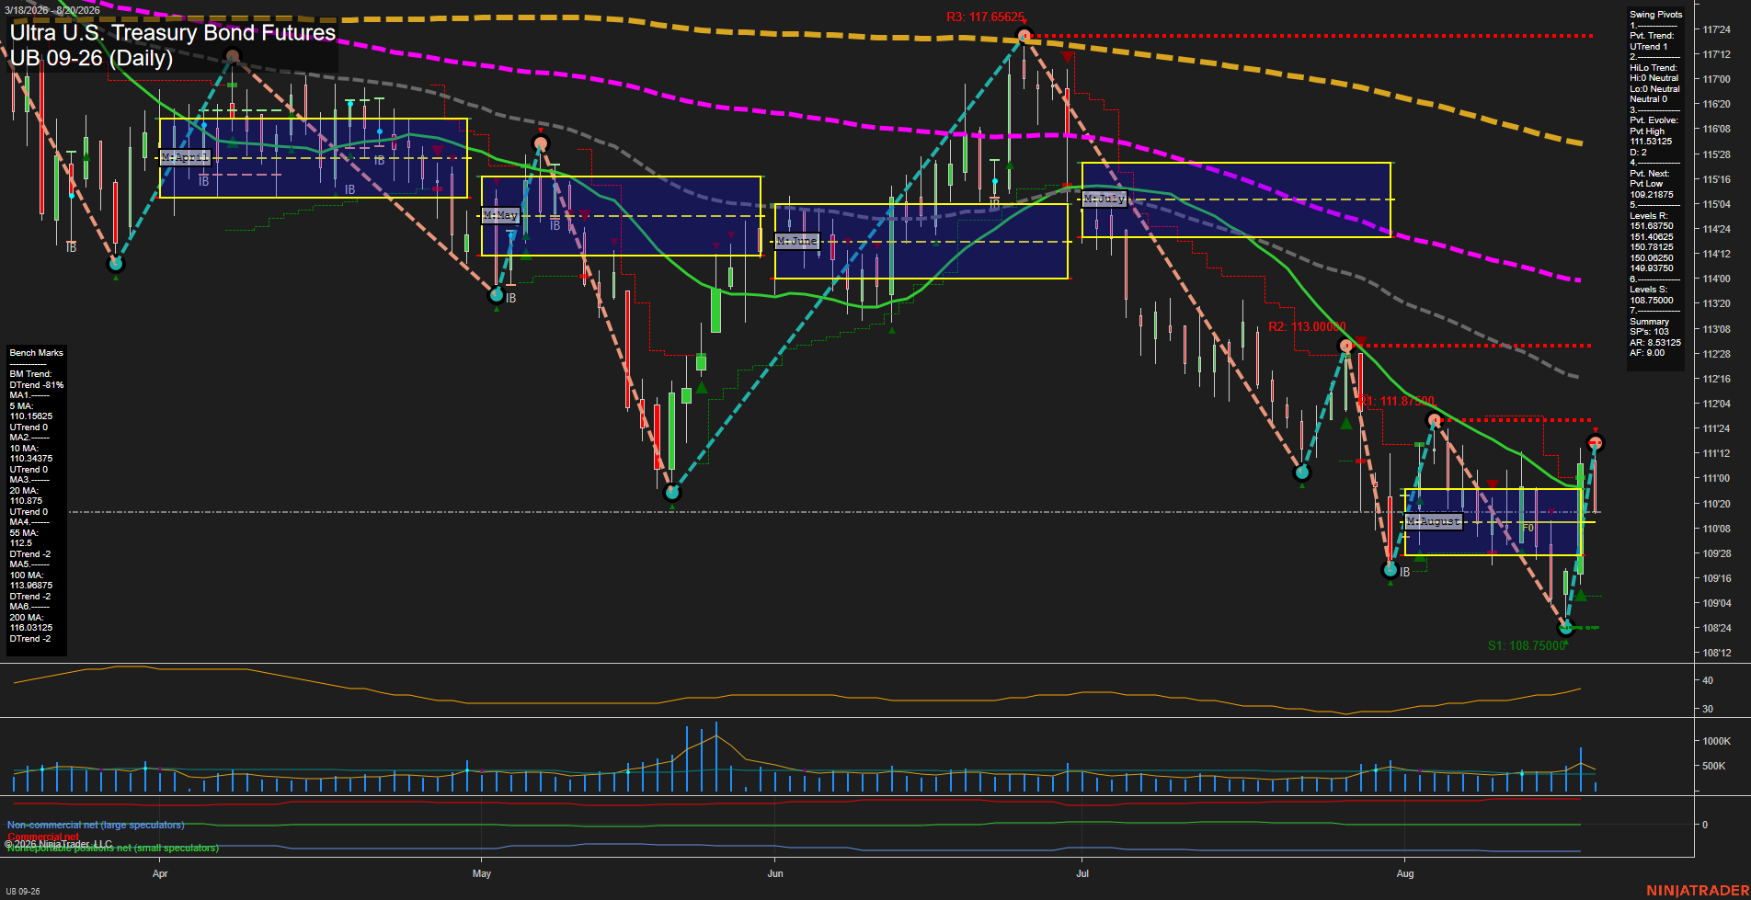Select swing low pivot marker at S1 level
This screenshot has width=1751, height=900.
point(1566,628)
